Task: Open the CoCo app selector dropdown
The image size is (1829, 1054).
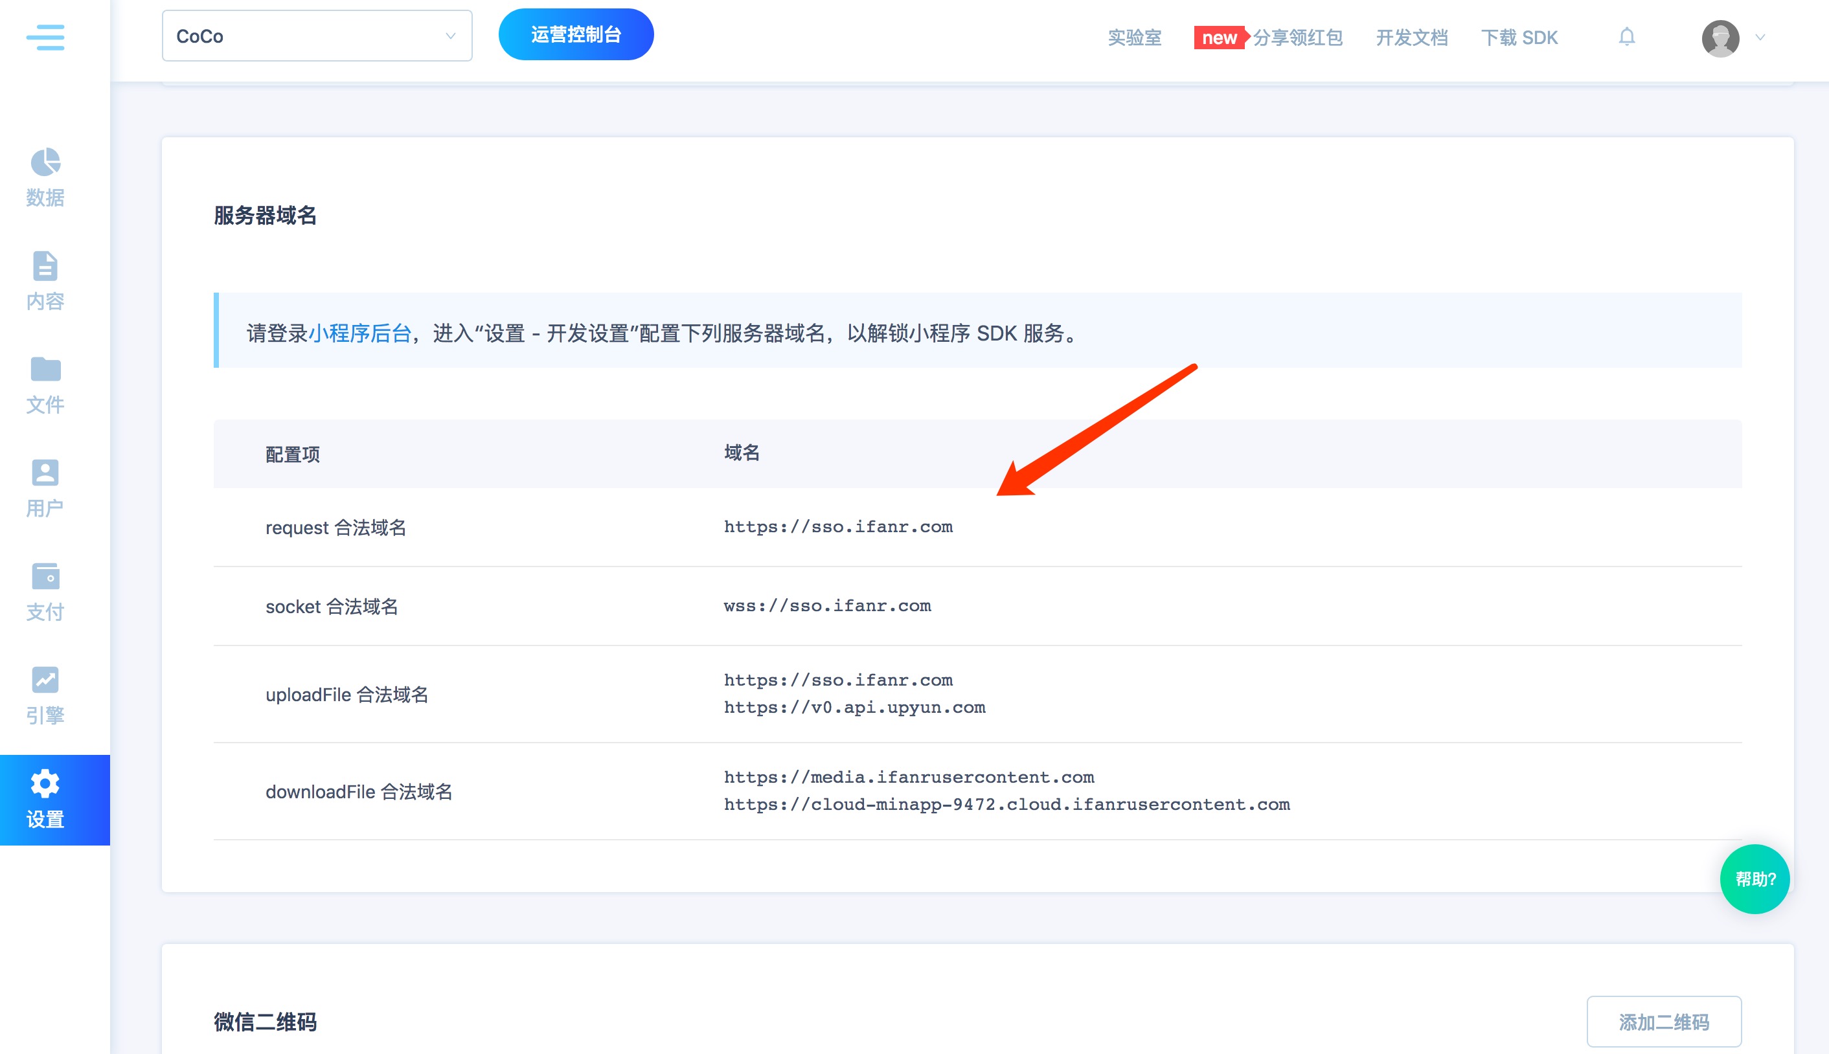Action: point(317,36)
